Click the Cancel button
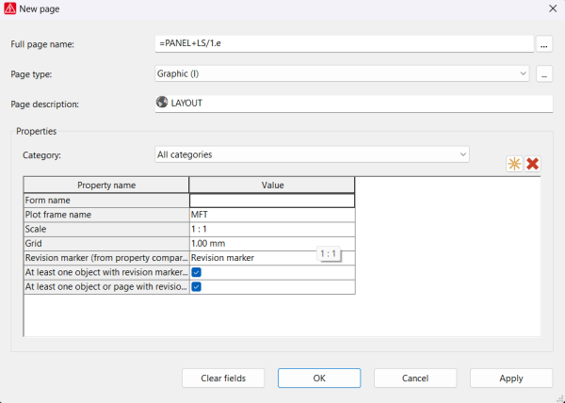 [415, 379]
